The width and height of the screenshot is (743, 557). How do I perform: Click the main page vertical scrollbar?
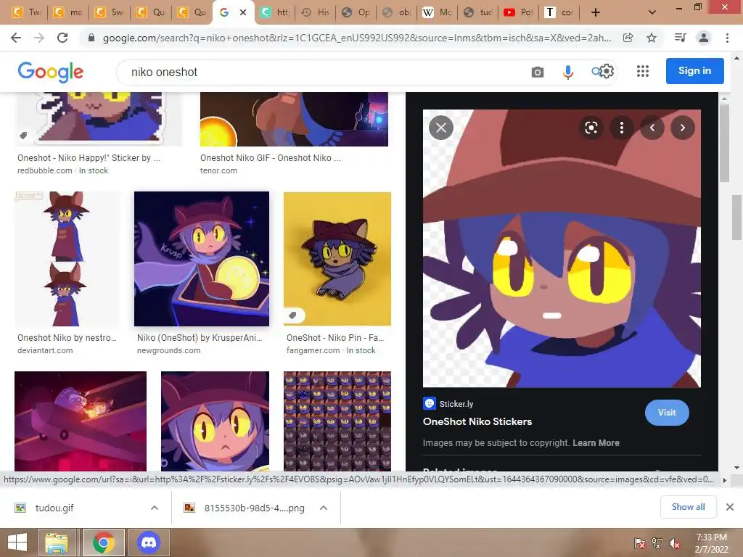click(737, 218)
